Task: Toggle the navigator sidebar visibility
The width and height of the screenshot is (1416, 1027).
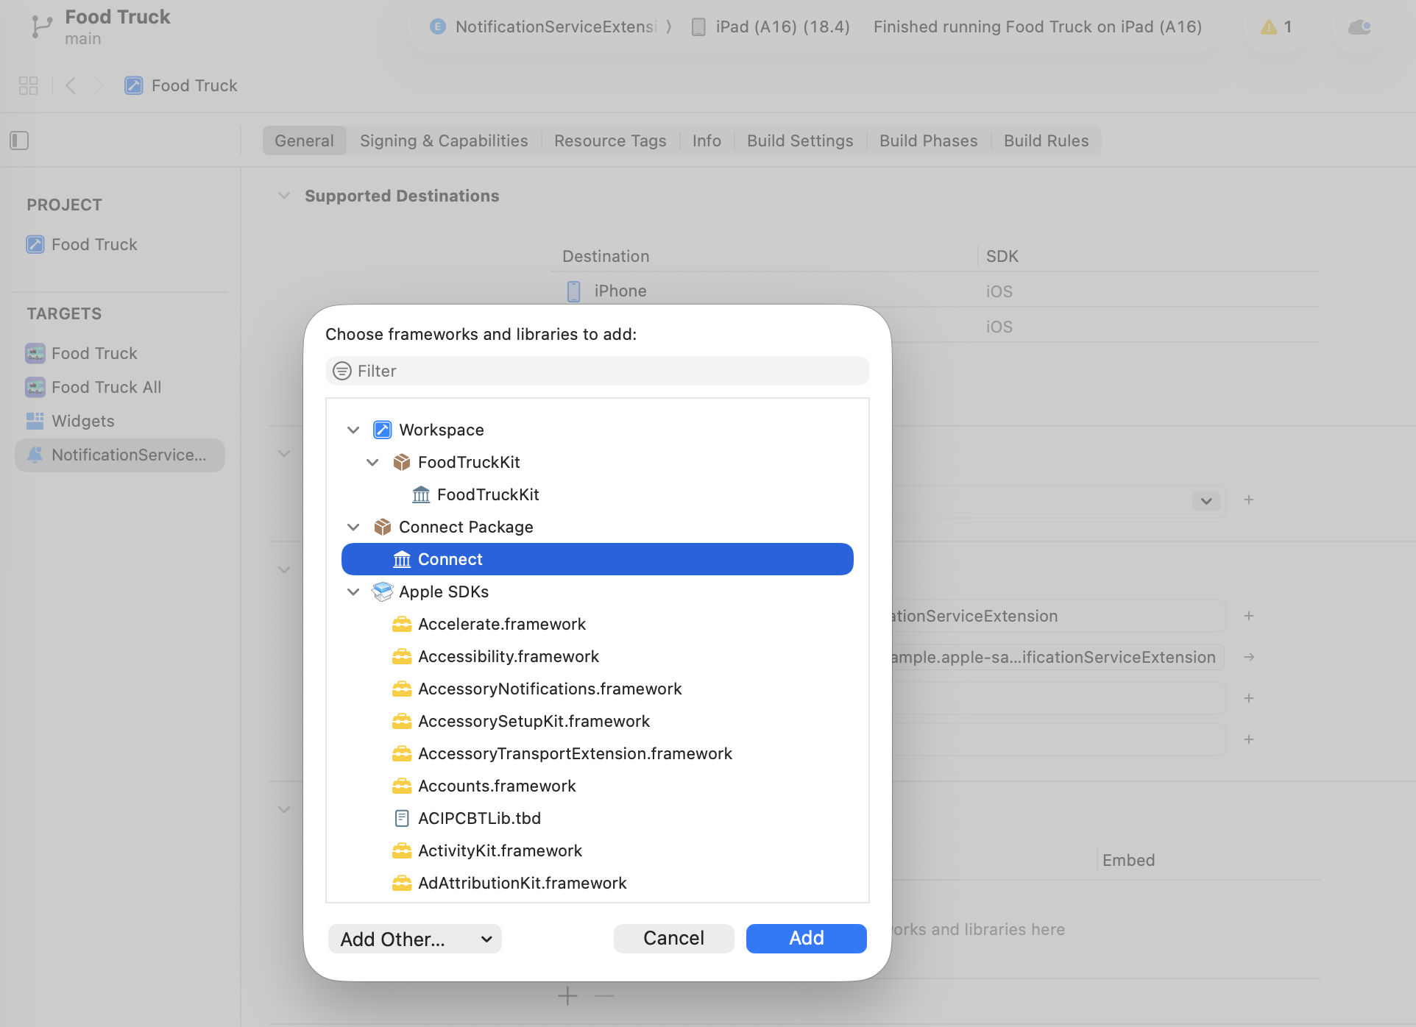Action: click(x=19, y=140)
